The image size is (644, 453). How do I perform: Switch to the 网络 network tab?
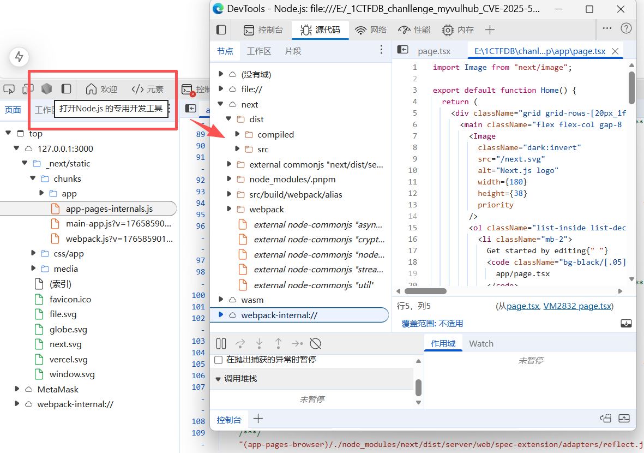tap(371, 30)
